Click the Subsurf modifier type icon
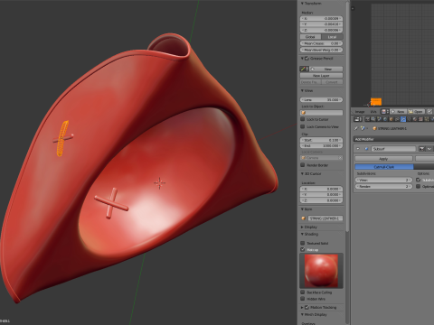434x325 pixels. (x=366, y=149)
